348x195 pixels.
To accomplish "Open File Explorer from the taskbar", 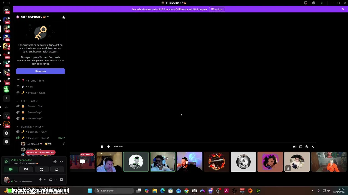I will tap(154, 191).
